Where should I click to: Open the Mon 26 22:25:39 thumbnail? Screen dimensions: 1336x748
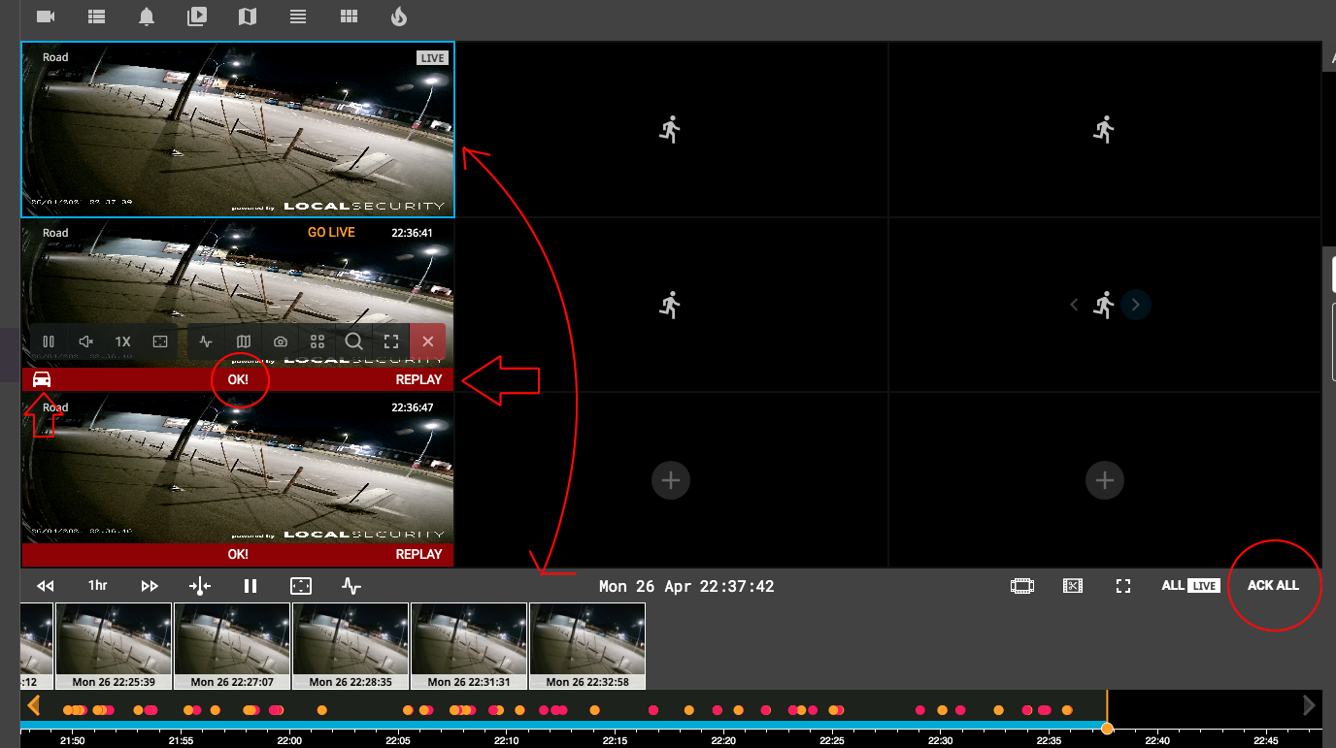coord(114,646)
